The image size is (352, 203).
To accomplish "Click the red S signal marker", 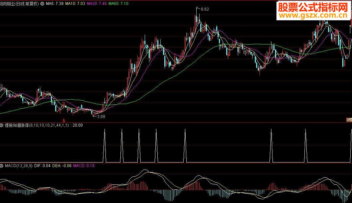I will (64, 121).
